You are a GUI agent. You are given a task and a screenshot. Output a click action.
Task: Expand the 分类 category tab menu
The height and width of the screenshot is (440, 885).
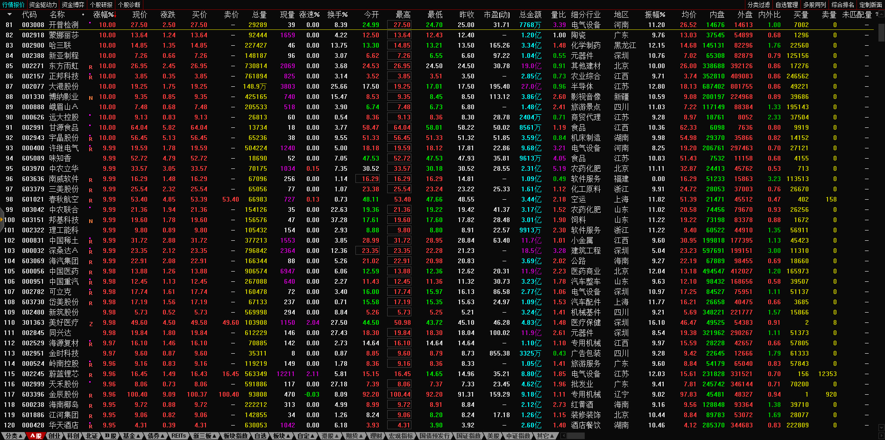click(x=14, y=436)
